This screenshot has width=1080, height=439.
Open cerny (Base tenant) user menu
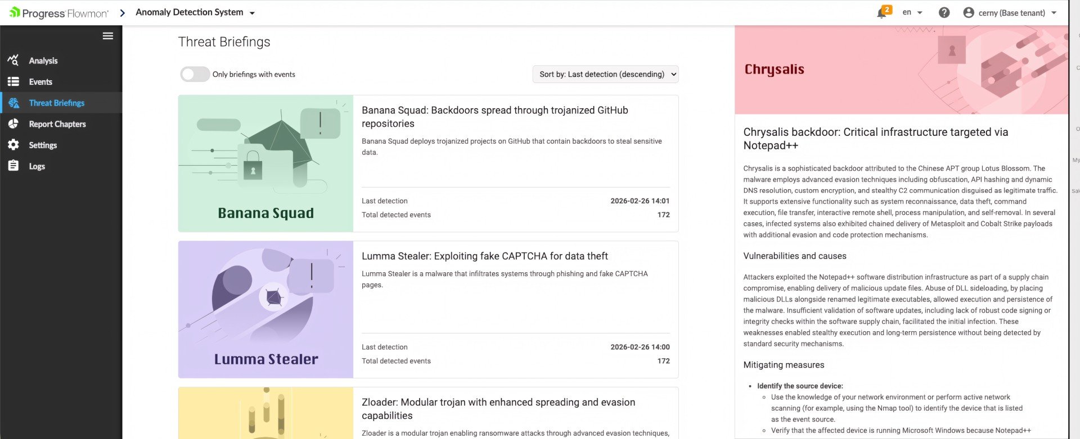tap(1010, 12)
